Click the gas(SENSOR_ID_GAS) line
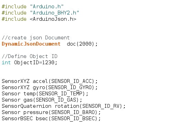Viewport: 184px width, 133px height. (42, 100)
